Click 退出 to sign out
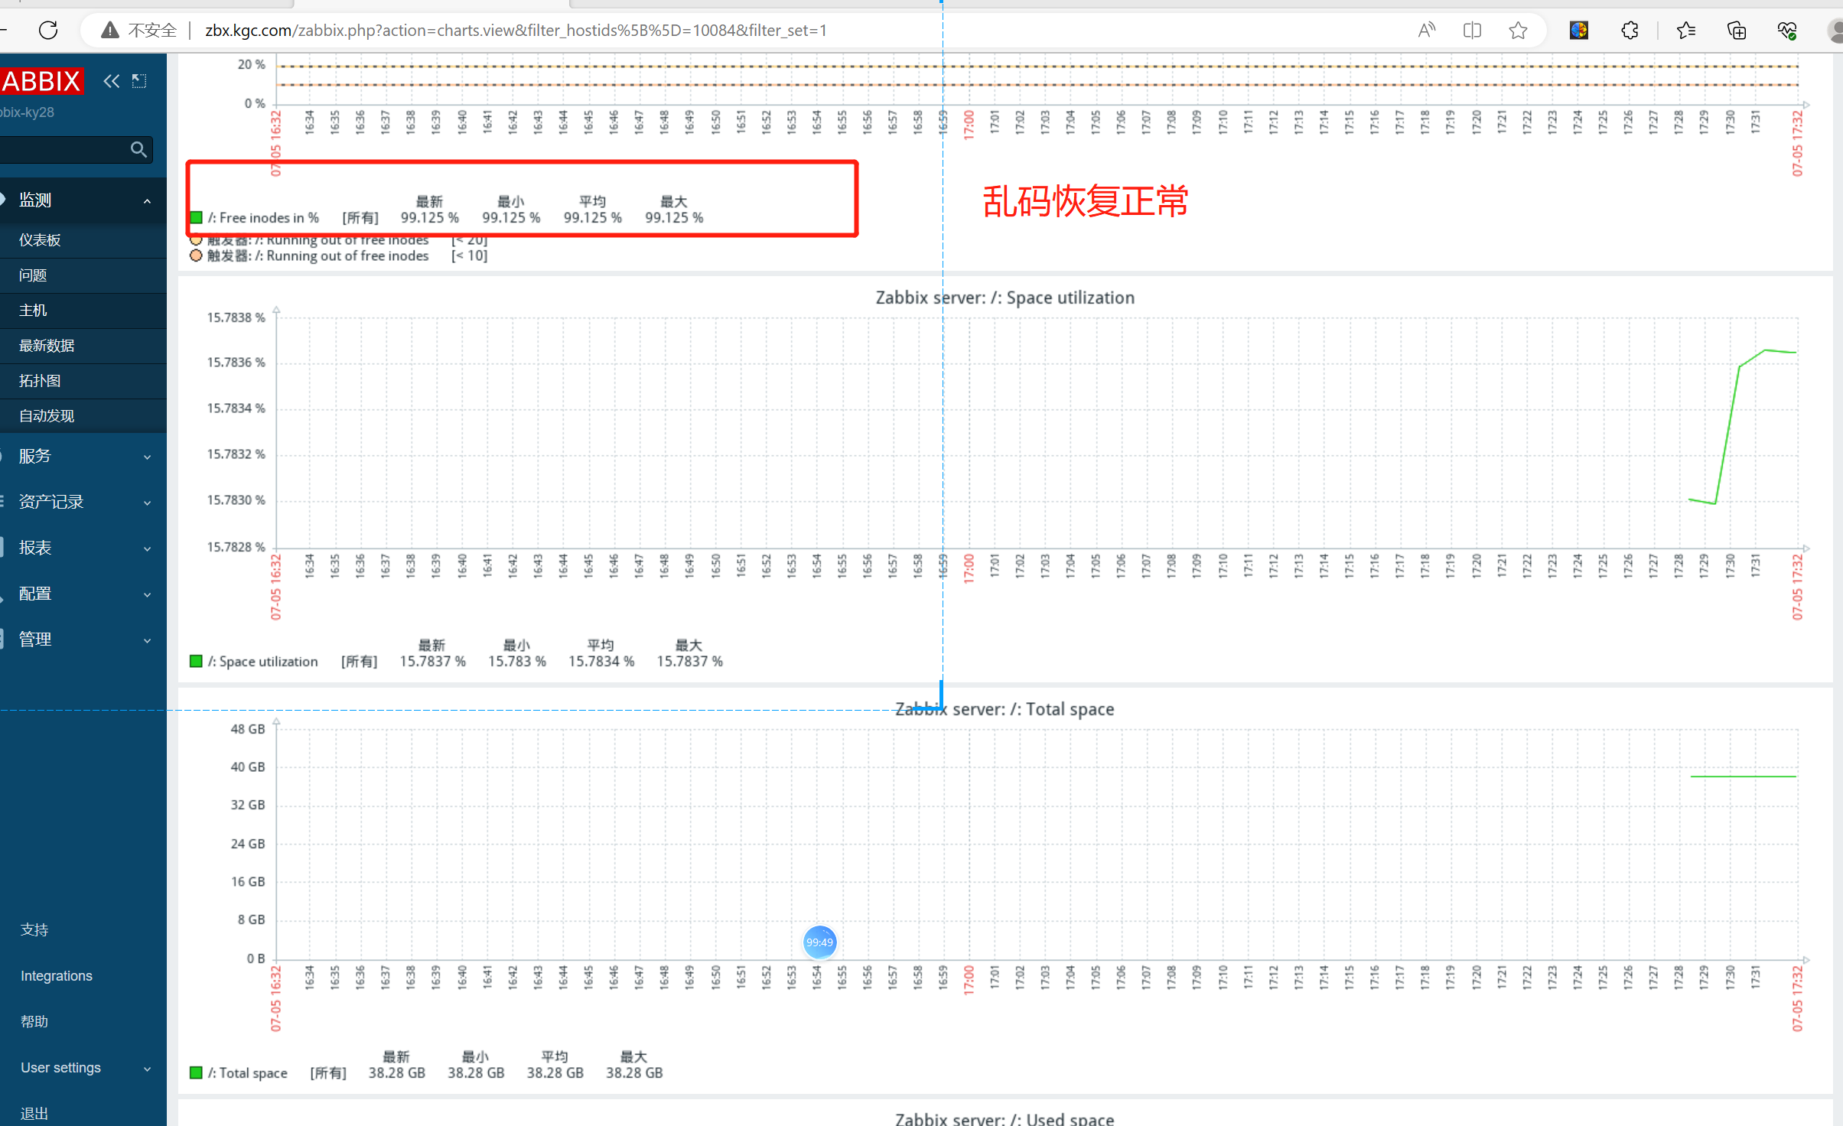Image resolution: width=1843 pixels, height=1126 pixels. [34, 1114]
